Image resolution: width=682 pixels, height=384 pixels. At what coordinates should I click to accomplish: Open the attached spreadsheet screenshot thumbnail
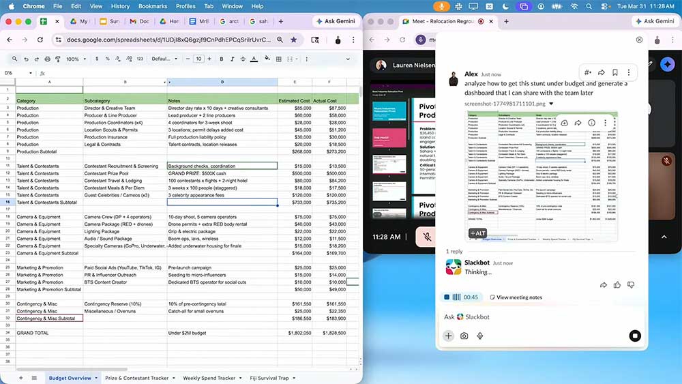click(542, 176)
